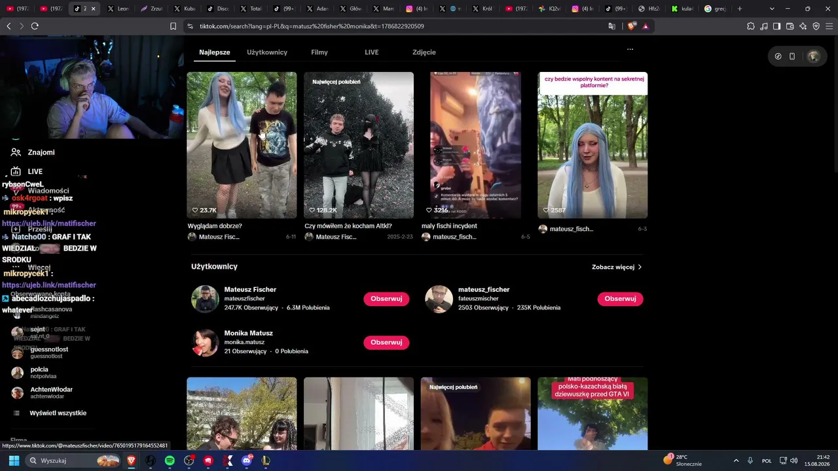The height and width of the screenshot is (471, 838).
Task: Follow Mateusz Fischer with Obserwuj button
Action: [386, 299]
